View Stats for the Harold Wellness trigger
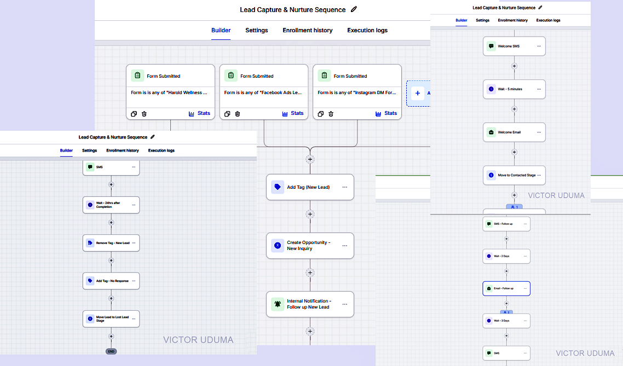 coord(199,114)
